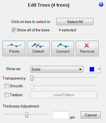Open the blue help question mark icon

point(101,4)
